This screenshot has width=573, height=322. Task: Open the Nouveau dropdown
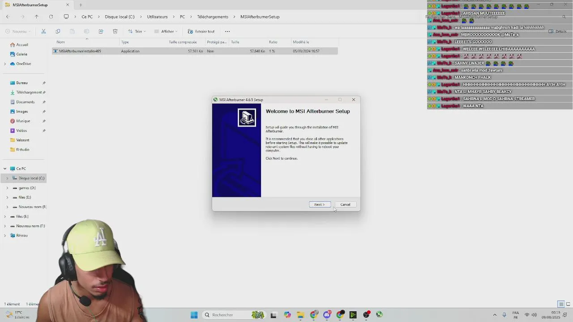pyautogui.click(x=18, y=31)
